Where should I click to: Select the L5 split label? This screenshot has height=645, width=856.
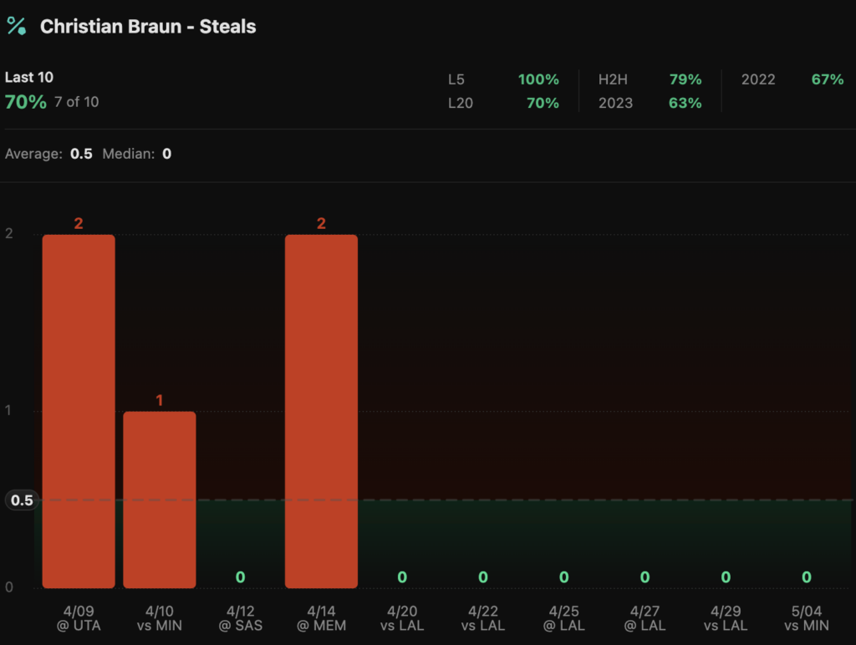[456, 79]
